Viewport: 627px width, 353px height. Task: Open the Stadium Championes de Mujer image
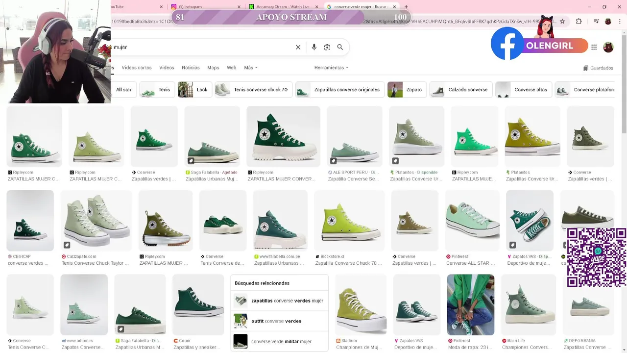pyautogui.click(x=361, y=305)
